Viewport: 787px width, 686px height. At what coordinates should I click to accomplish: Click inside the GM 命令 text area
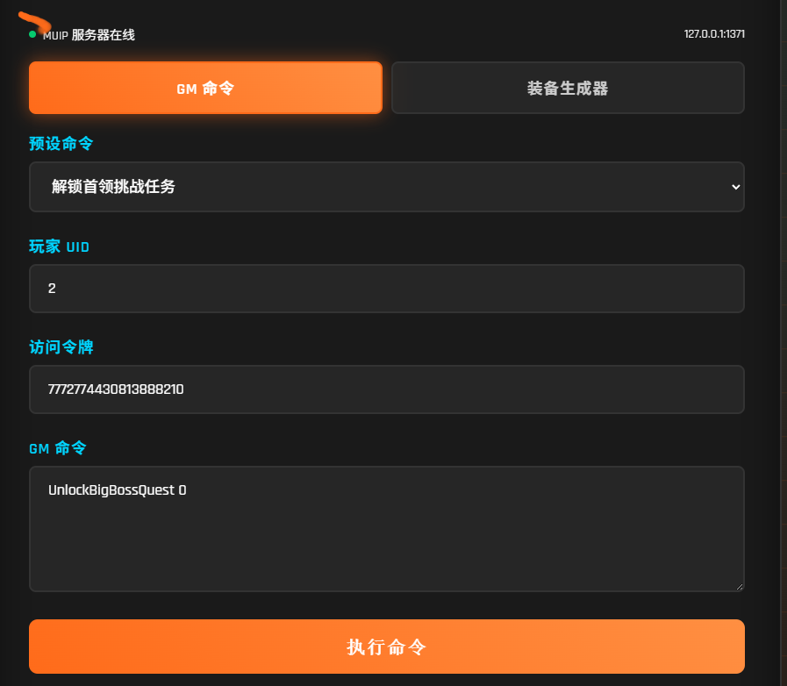click(x=386, y=526)
